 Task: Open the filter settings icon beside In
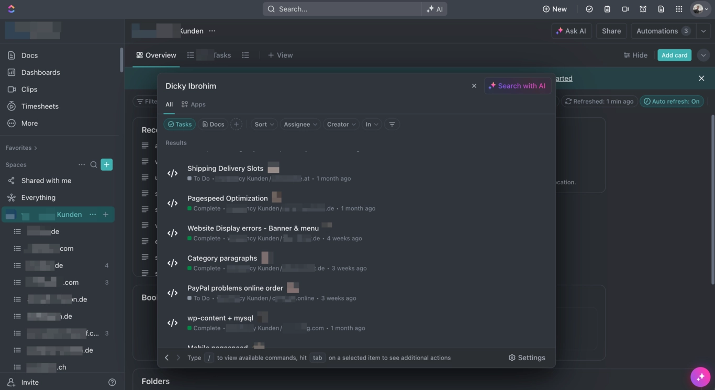pos(392,124)
